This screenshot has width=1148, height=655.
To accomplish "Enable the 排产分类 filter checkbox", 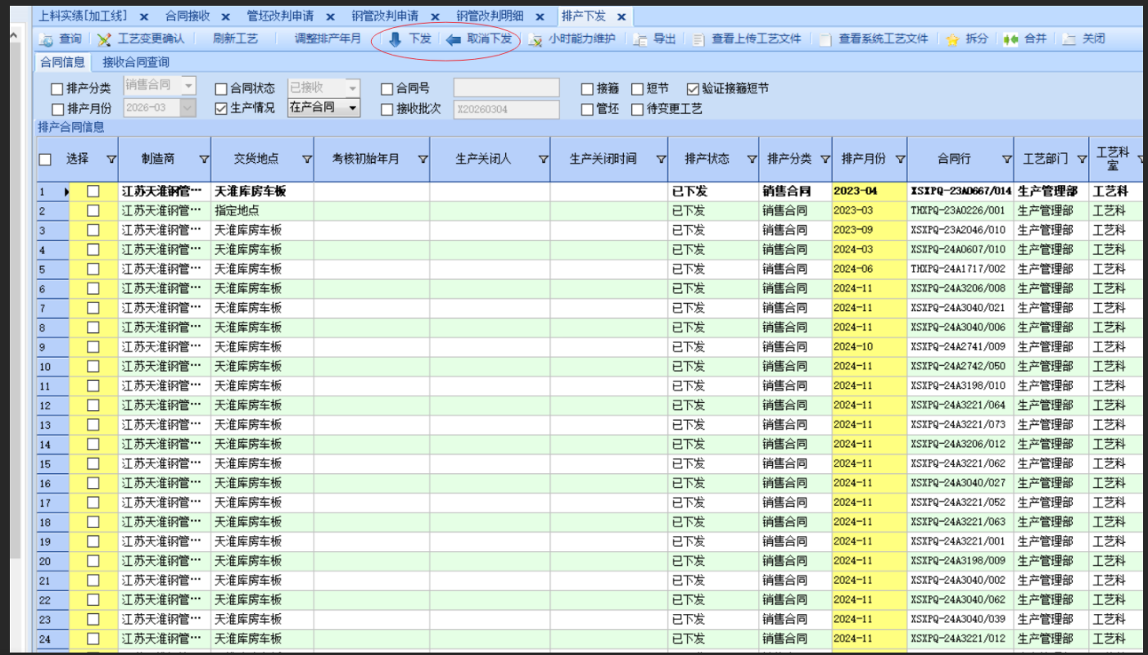I will pyautogui.click(x=57, y=89).
